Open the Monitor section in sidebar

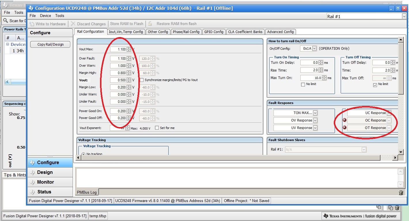pos(50,182)
